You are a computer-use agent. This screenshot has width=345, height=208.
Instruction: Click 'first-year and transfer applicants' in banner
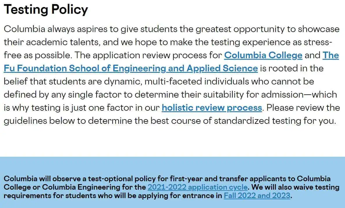click(232, 179)
